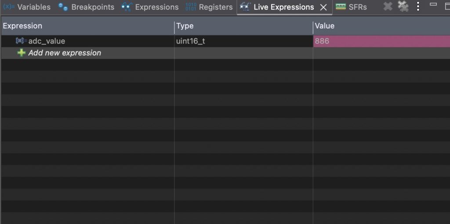Select the adc_value expression row
450x224 pixels.
pyautogui.click(x=225, y=41)
